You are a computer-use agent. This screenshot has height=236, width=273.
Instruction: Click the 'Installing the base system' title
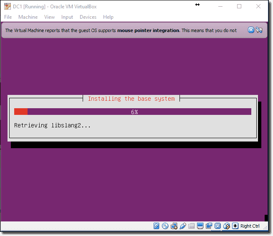pyautogui.click(x=131, y=99)
